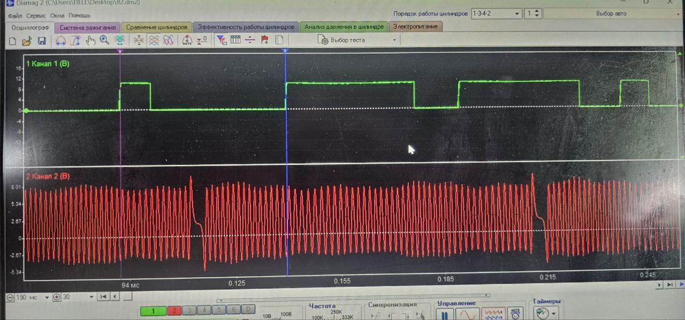Open the Окна menu
The height and width of the screenshot is (320, 685).
coord(57,16)
